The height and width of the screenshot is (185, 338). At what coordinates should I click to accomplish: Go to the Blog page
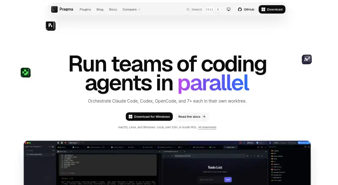click(100, 9)
